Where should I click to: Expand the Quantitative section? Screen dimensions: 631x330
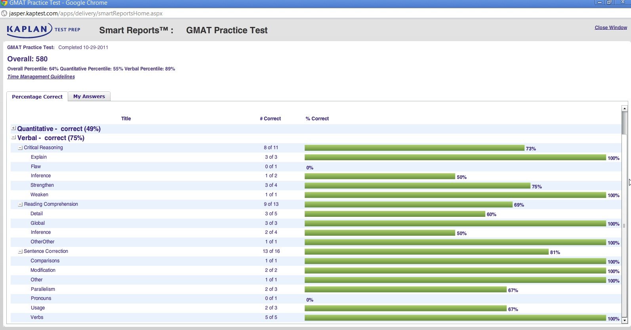13,128
